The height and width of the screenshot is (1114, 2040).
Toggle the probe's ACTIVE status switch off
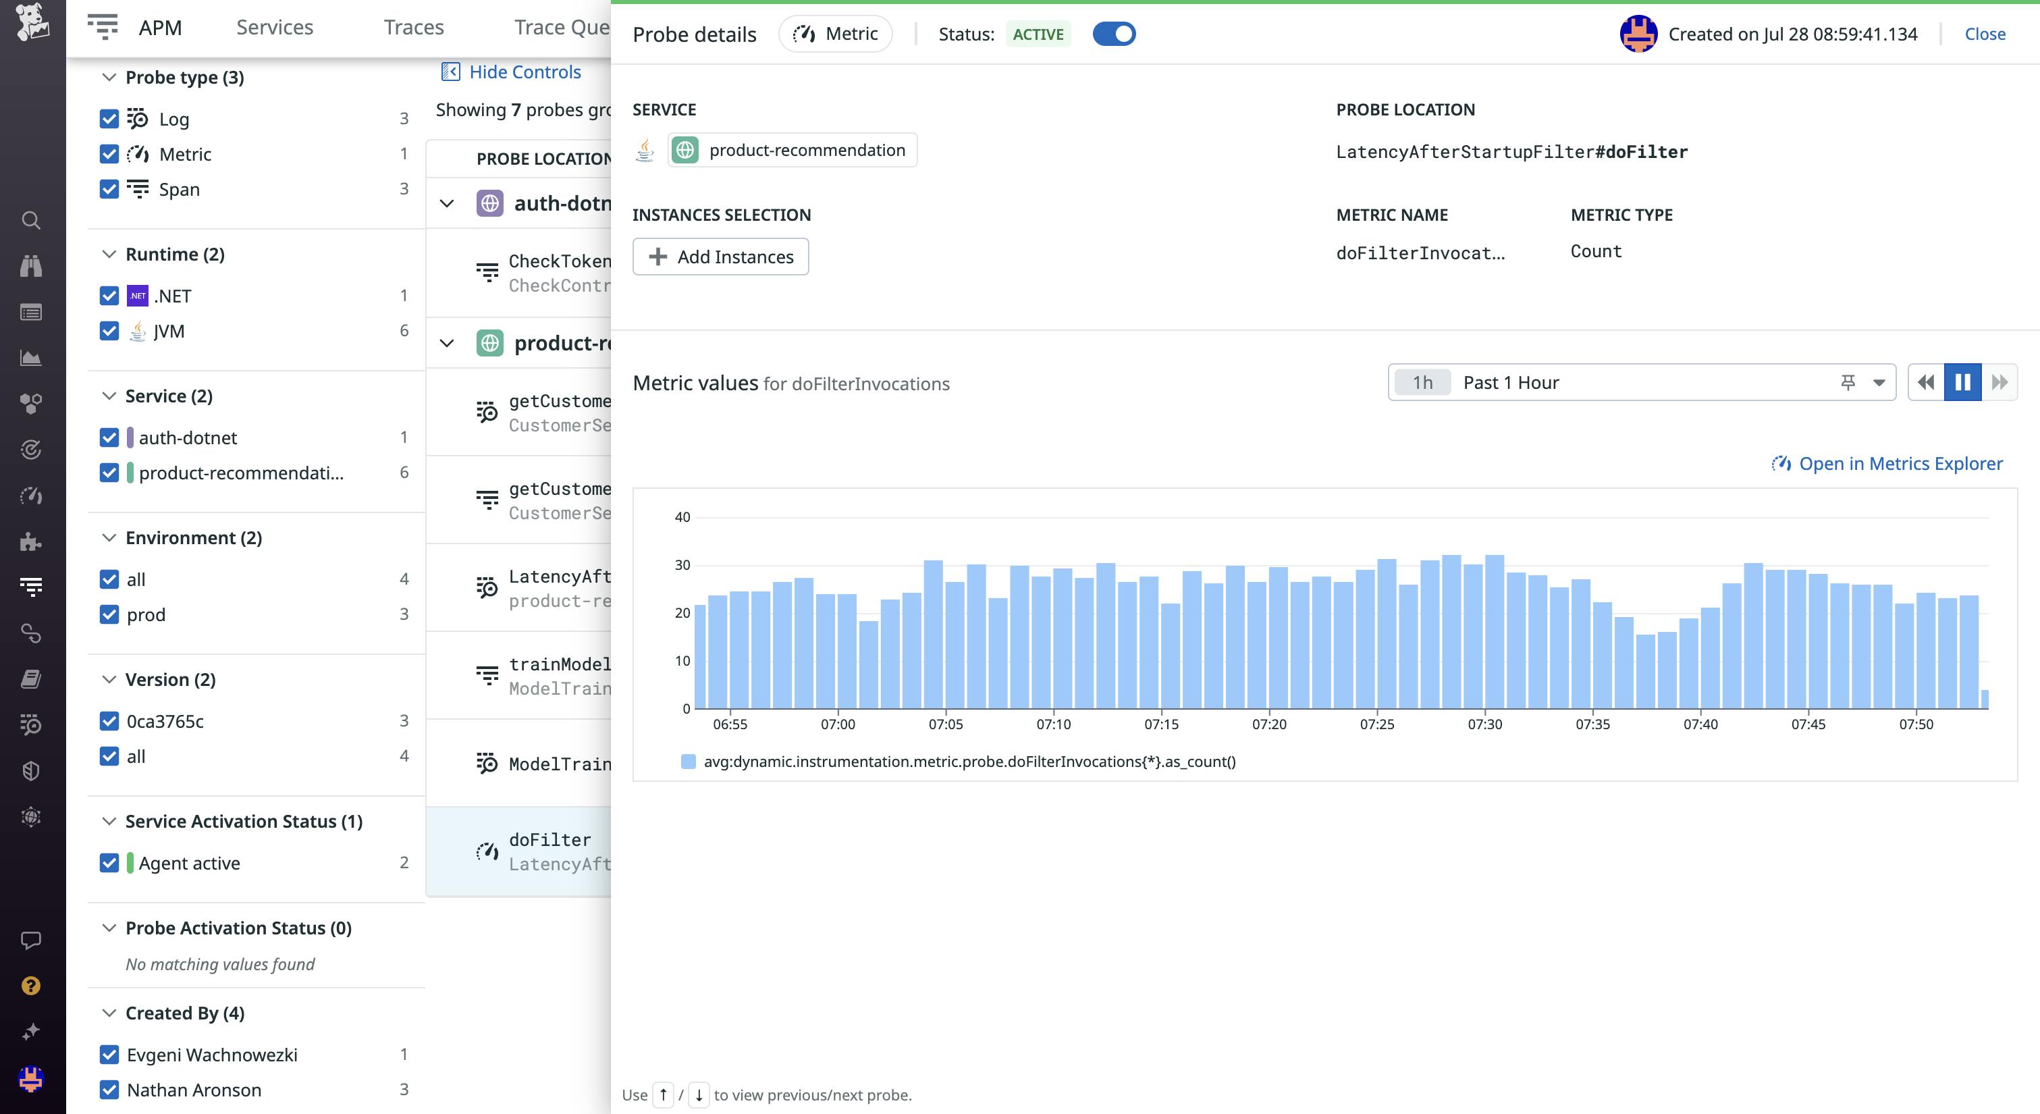coord(1115,33)
